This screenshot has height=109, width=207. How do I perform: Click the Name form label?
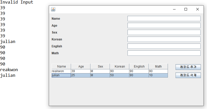click(x=56, y=19)
